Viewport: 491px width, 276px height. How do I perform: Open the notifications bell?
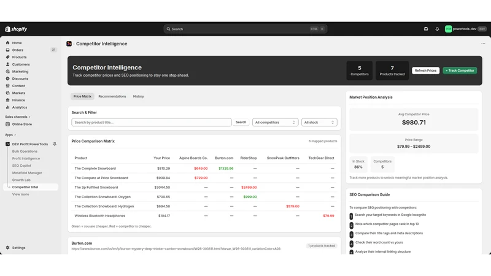[x=437, y=29]
